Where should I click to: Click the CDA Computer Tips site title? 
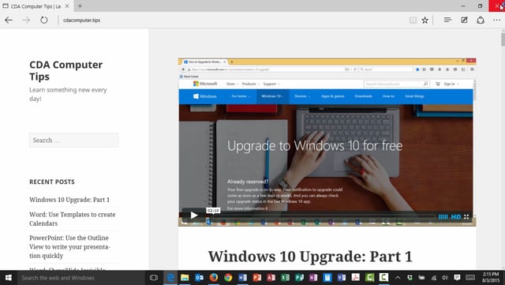point(66,70)
